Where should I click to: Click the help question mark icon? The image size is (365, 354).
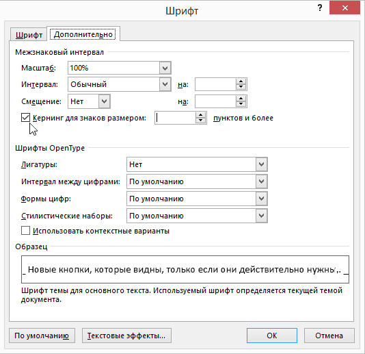click(x=320, y=8)
